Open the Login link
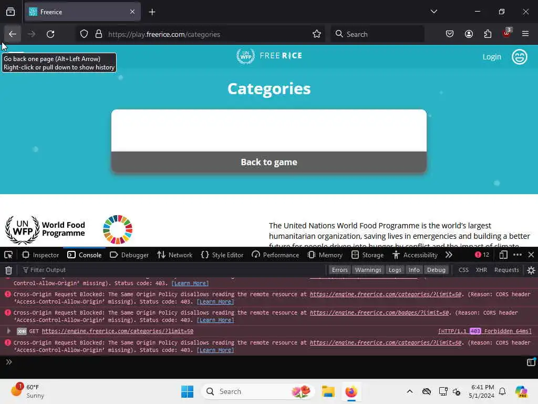The height and width of the screenshot is (404, 538). tap(492, 57)
